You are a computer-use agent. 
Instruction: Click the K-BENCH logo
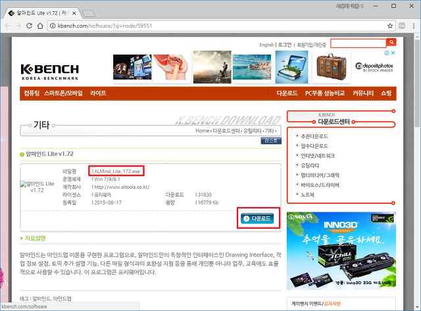50,72
